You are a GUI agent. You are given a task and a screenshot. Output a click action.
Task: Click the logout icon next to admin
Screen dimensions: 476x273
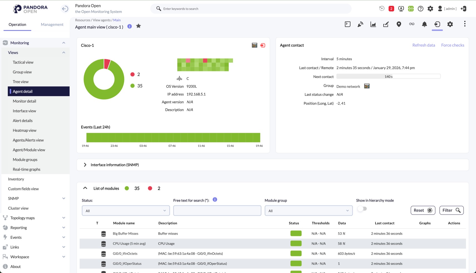coord(463,9)
